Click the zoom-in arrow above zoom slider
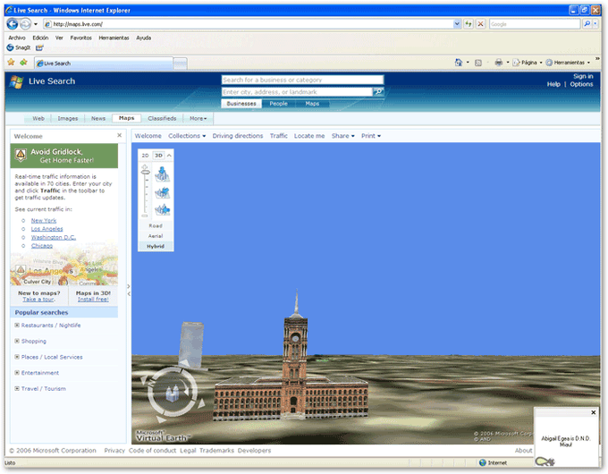 [145, 166]
